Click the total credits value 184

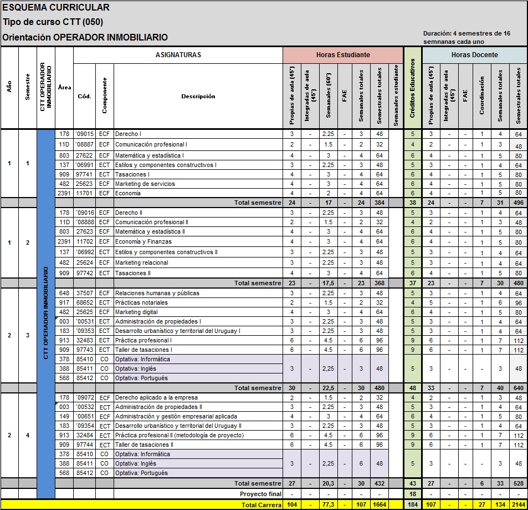(x=413, y=504)
